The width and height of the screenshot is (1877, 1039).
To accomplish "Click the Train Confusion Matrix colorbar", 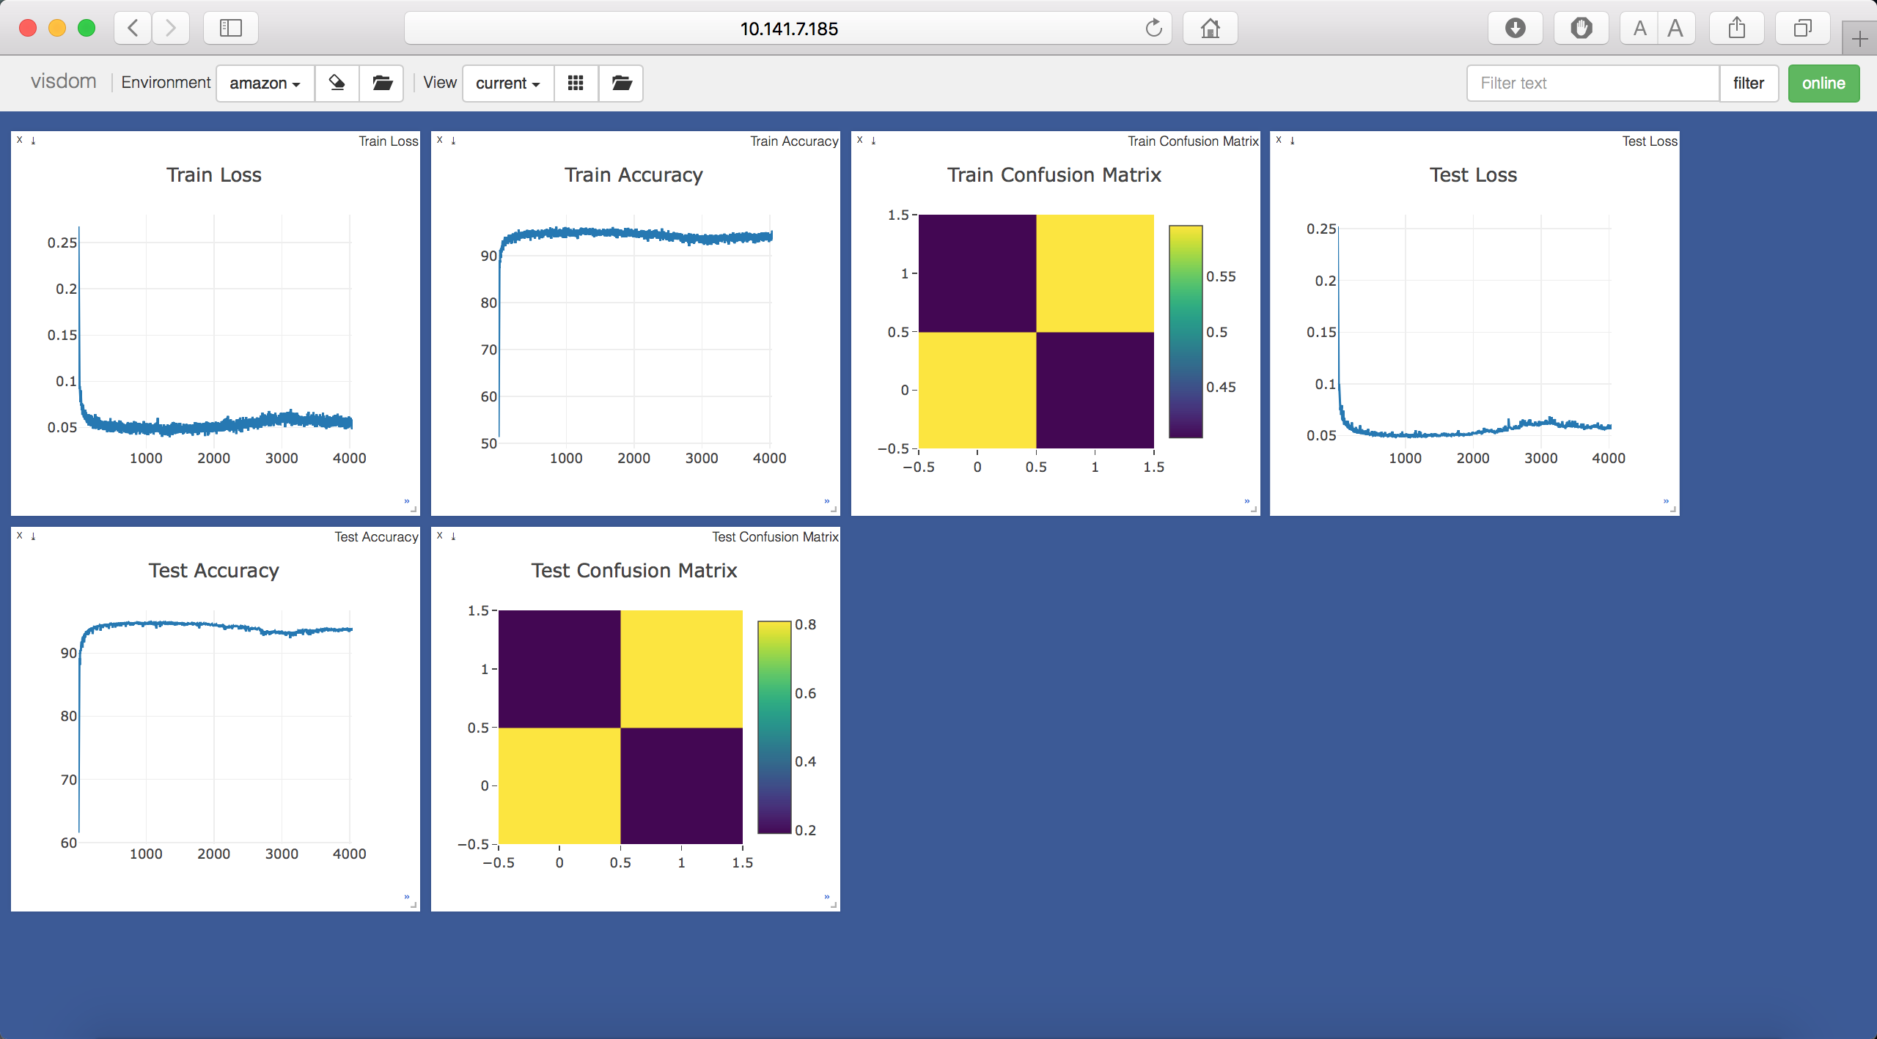I will (1185, 331).
